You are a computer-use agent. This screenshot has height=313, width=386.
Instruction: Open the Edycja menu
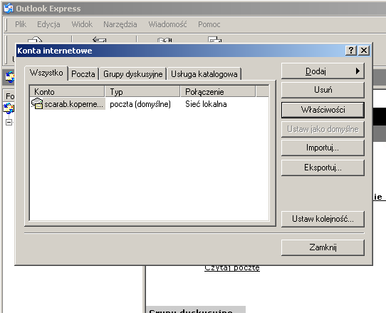(48, 24)
